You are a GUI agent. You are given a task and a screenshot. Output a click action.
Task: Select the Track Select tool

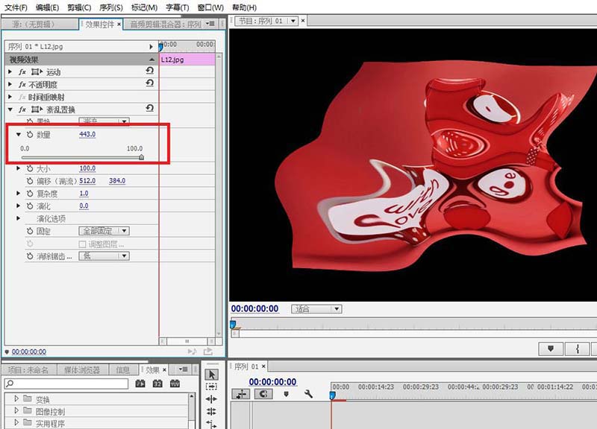coord(212,387)
